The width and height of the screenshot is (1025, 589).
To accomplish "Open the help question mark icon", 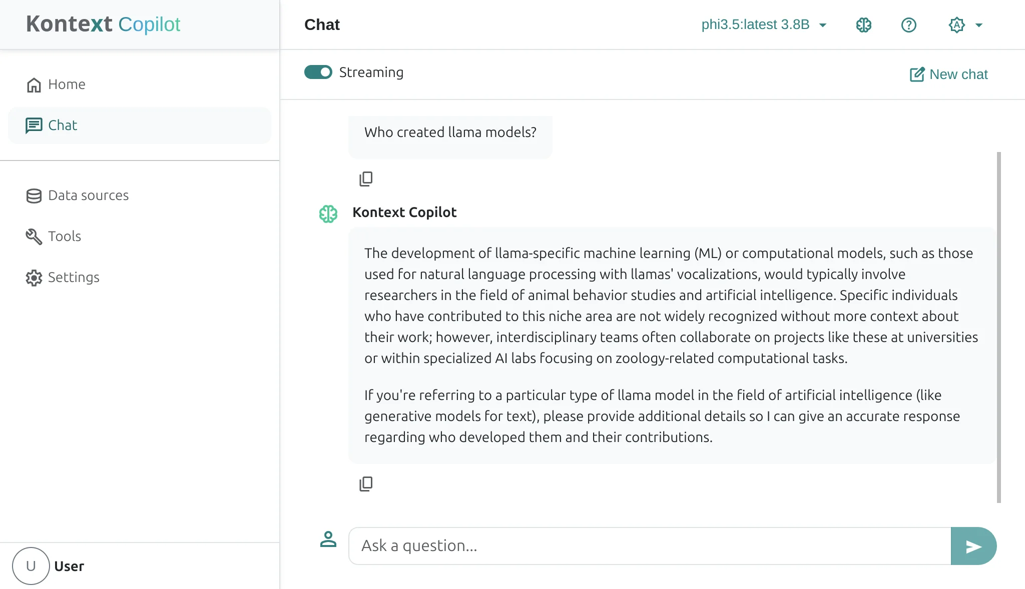I will 908,25.
